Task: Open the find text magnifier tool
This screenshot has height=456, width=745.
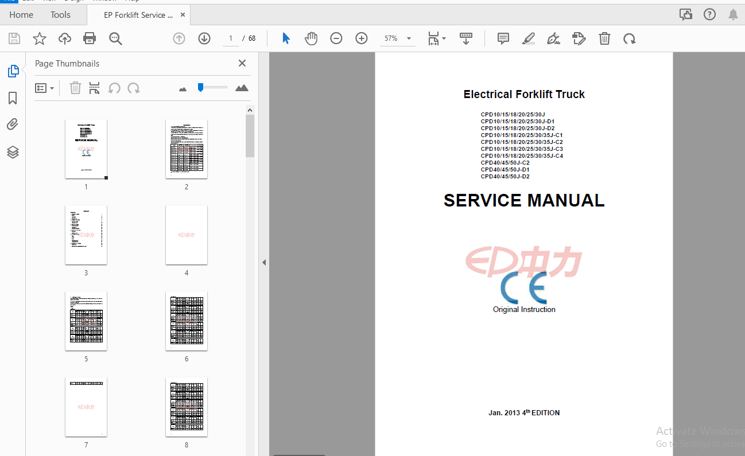Action: pos(115,38)
